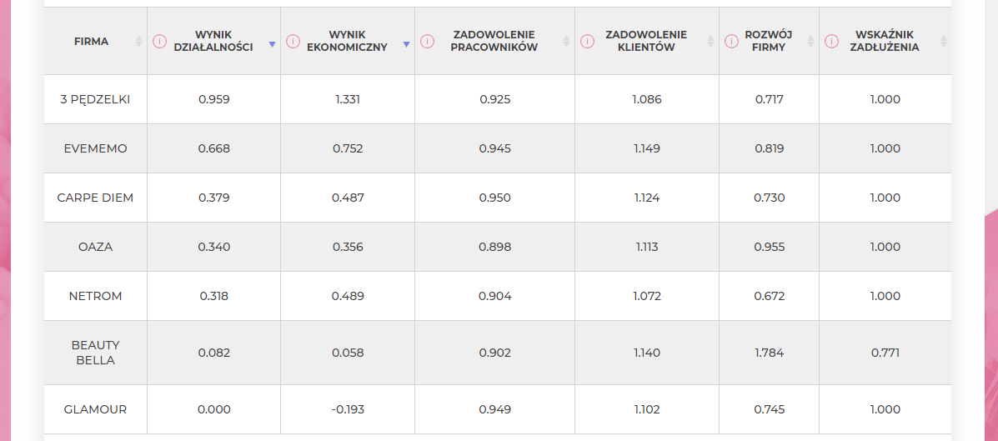This screenshot has width=998, height=441.
Task: Show Wskaźnik Zadłużenia info tooltip icon
Action: tap(831, 42)
